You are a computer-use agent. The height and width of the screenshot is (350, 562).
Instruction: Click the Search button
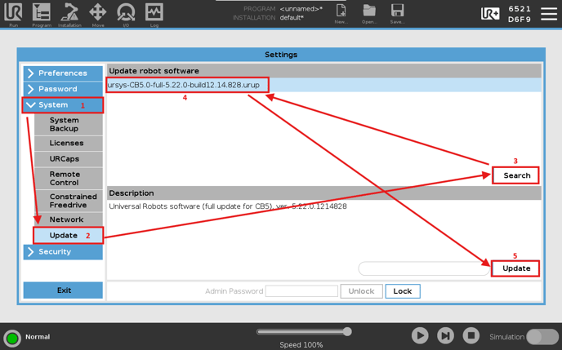tap(516, 175)
